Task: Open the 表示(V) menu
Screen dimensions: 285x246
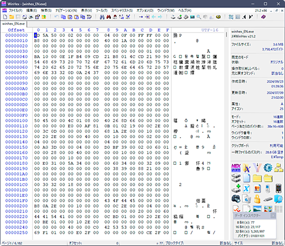Action: 87,11
